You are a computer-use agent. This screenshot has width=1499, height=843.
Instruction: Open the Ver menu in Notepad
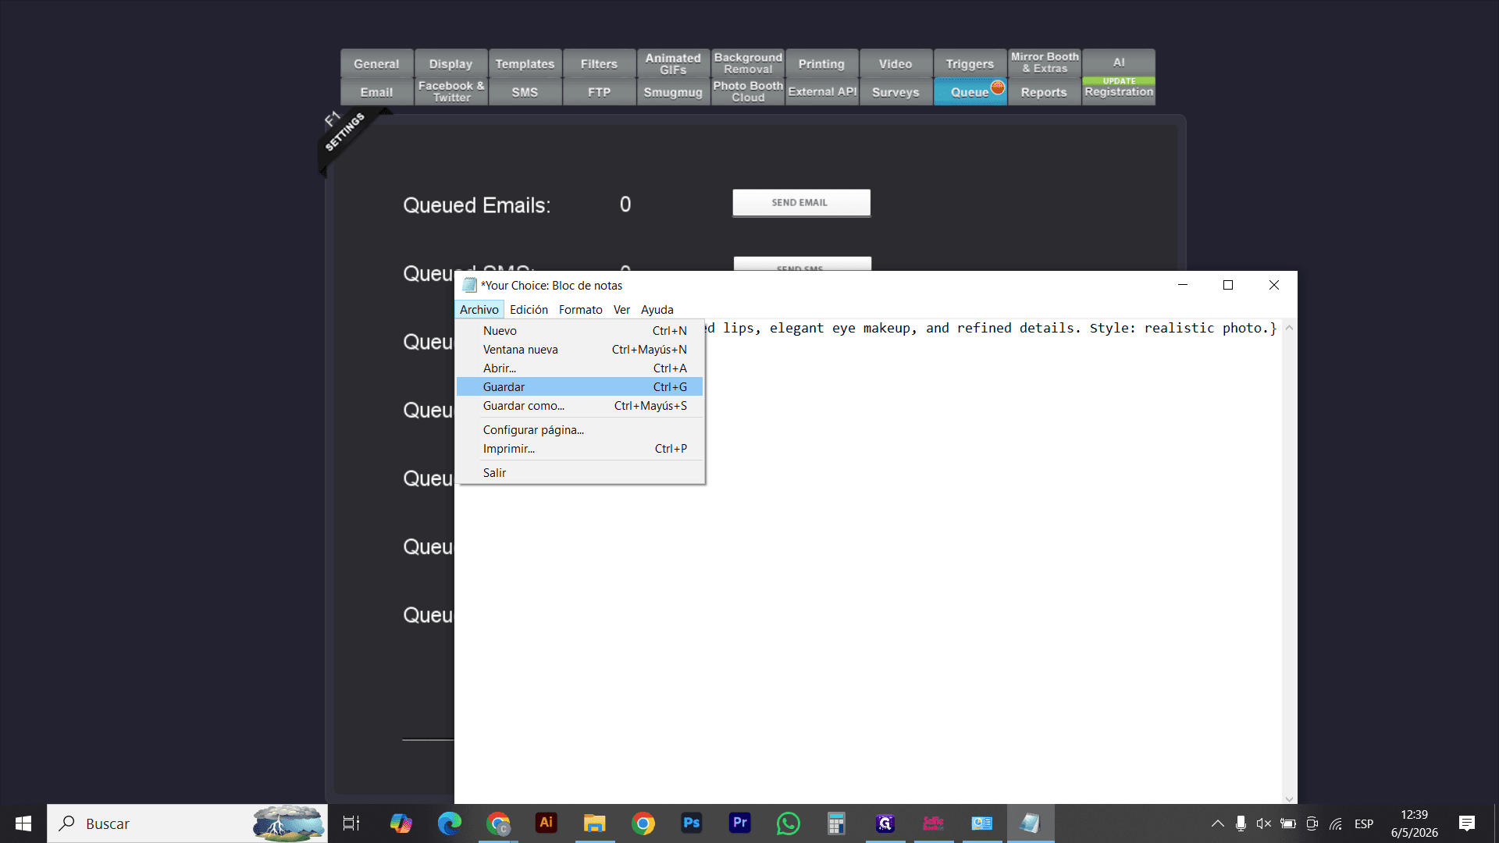click(x=621, y=310)
